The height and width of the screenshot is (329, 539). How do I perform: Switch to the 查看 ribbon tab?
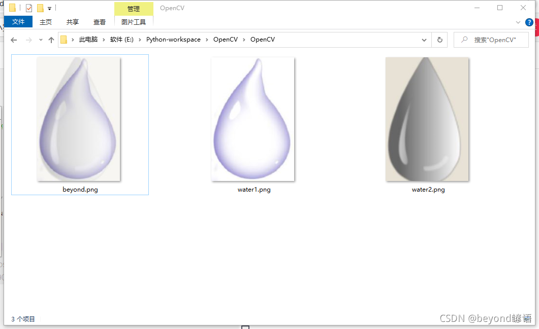tap(99, 22)
